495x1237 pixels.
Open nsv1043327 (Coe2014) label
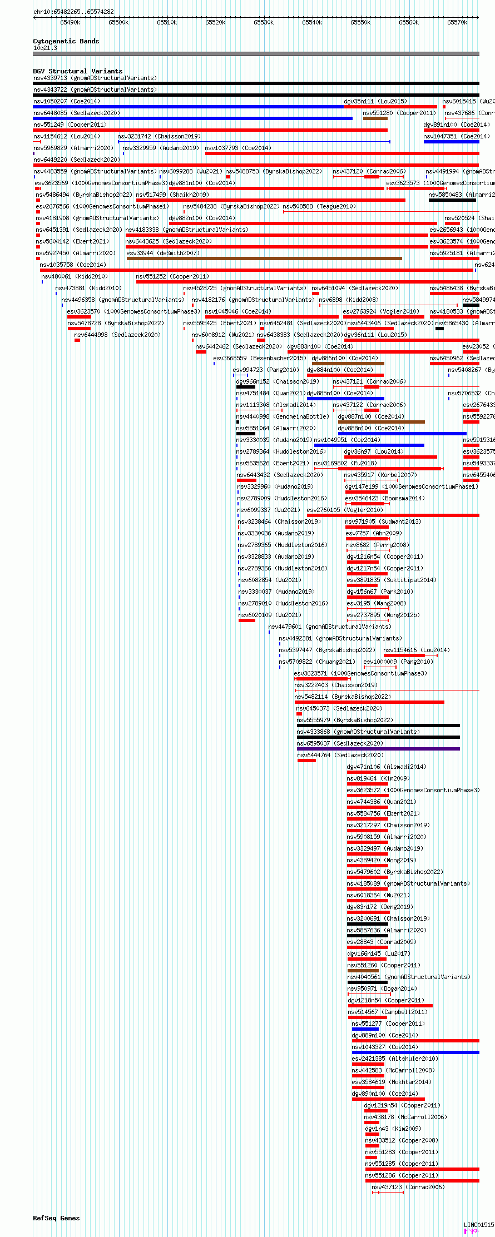(x=385, y=1047)
